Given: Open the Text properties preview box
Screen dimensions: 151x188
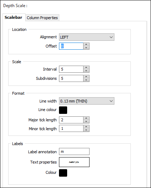Looking at the screenshot, I should point(74,162).
